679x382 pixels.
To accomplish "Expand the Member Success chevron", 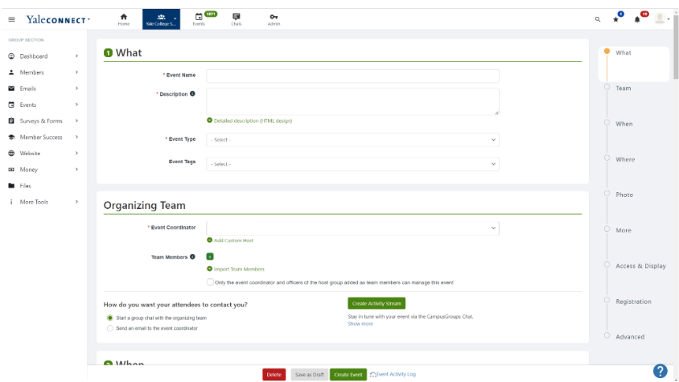I will coord(76,137).
